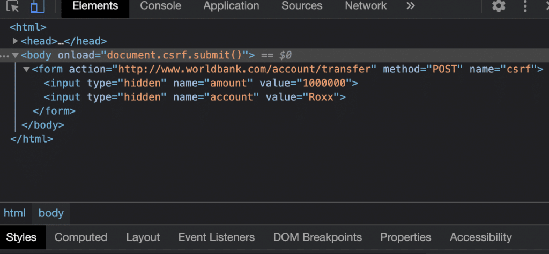This screenshot has height=254, width=549.
Task: Open the Computed pane tab
Action: 81,237
